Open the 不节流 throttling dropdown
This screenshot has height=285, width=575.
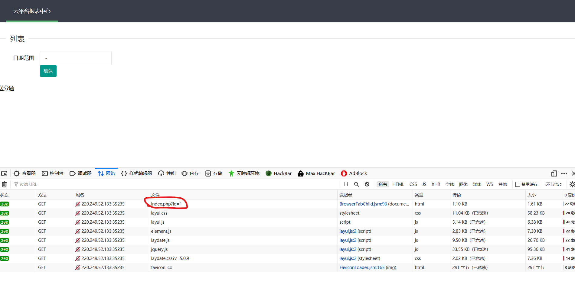click(x=554, y=184)
